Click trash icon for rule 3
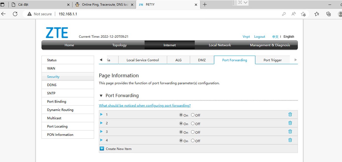This screenshot has width=342, height=162. point(290,132)
